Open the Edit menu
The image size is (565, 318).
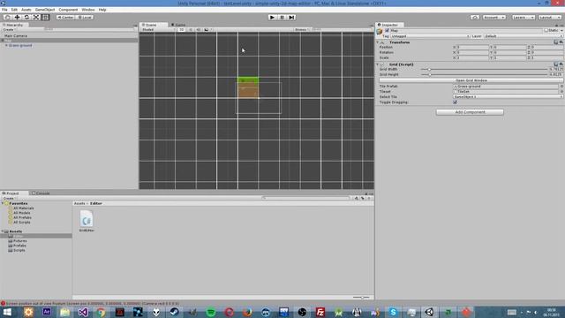[x=14, y=10]
